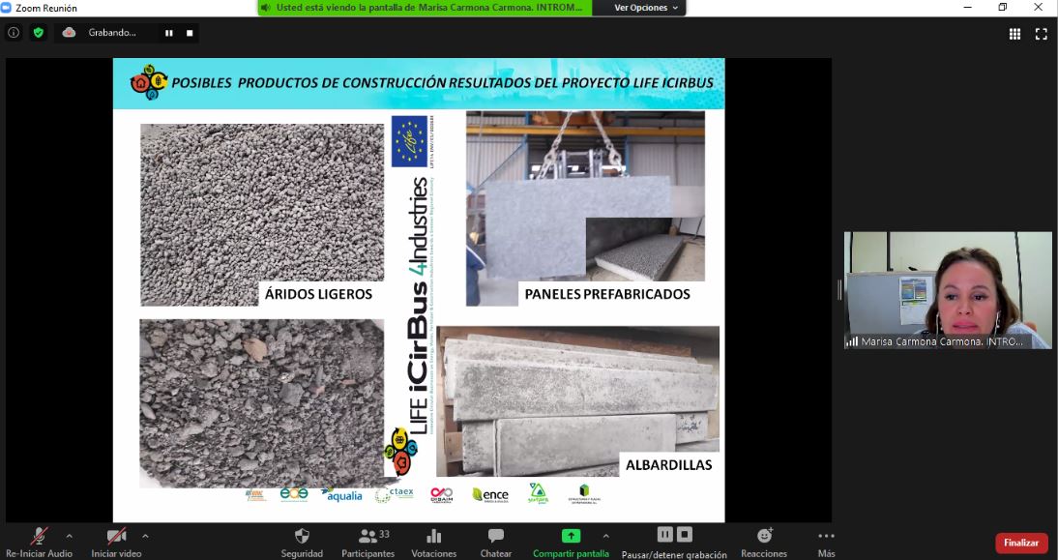Expand share screen options arrow

(x=605, y=535)
